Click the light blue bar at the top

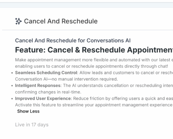pyautogui.click(x=86, y=5)
